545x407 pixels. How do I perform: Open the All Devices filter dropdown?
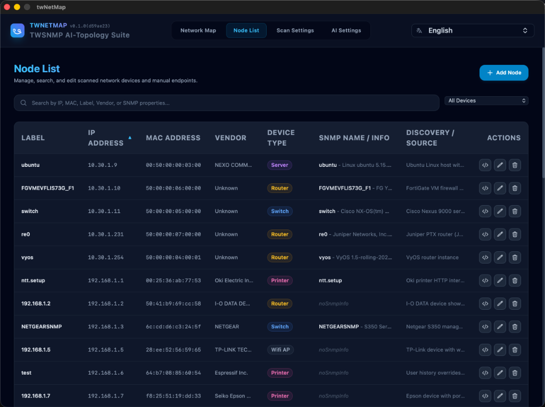[486, 100]
